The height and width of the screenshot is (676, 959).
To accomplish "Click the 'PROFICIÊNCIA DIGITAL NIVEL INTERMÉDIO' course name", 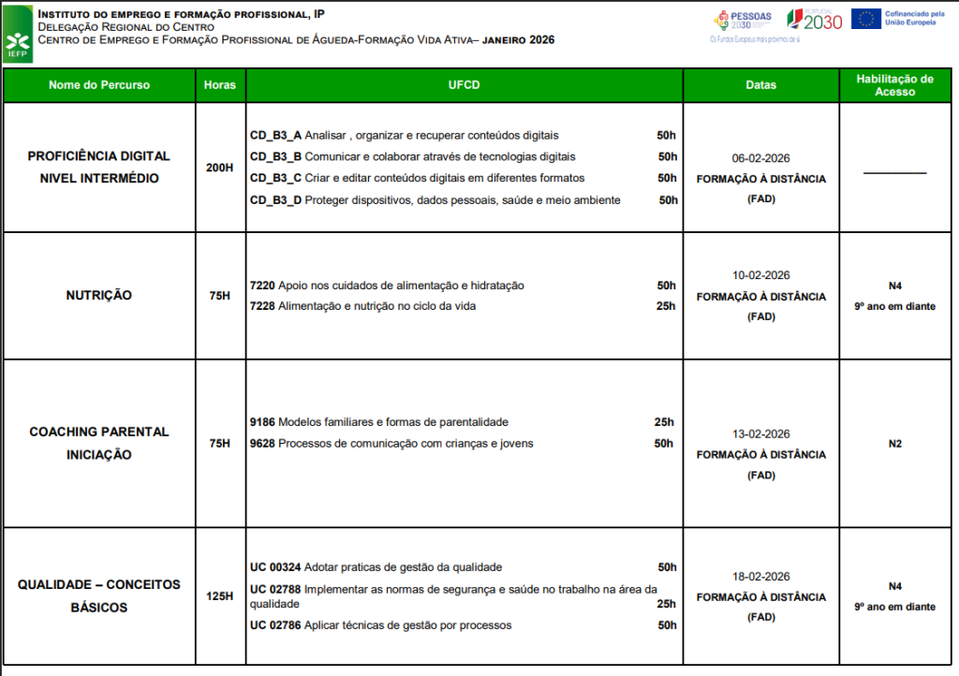I will point(98,167).
